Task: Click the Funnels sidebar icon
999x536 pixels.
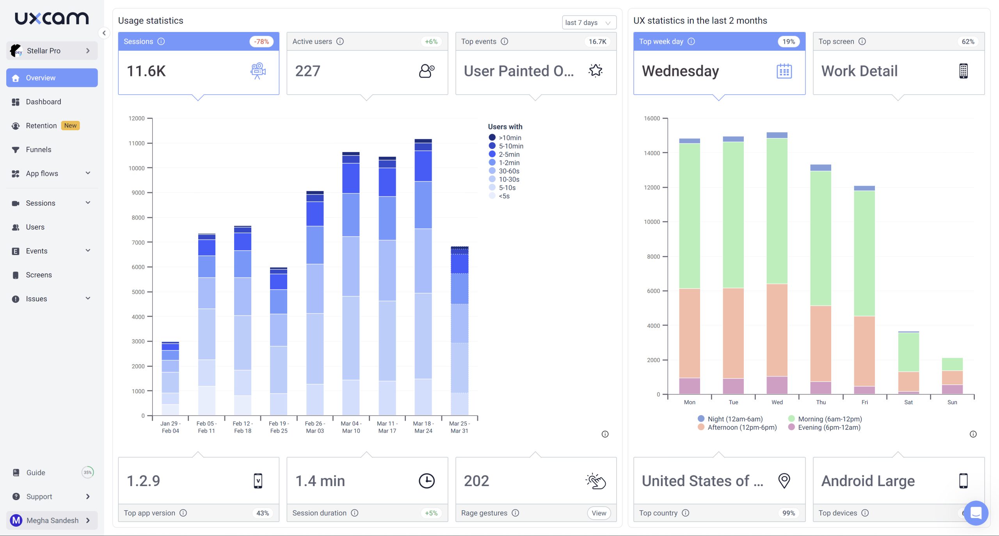Action: point(16,150)
